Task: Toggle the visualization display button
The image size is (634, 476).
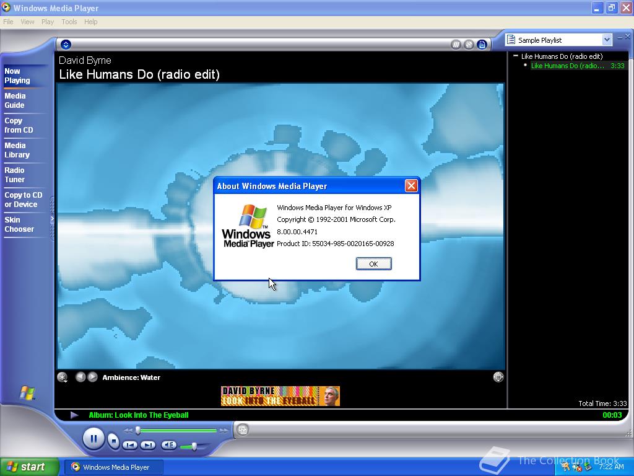Action: (456, 45)
